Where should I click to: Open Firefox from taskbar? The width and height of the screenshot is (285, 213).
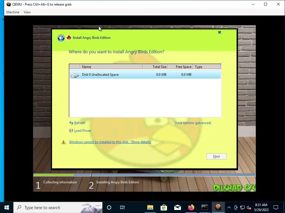tap(191, 207)
